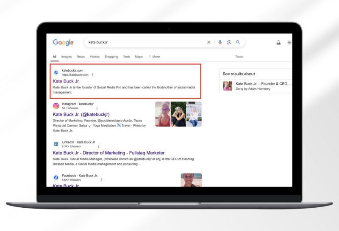Open Search Labs flask icon
This screenshot has width=339, height=231.
[x=278, y=43]
